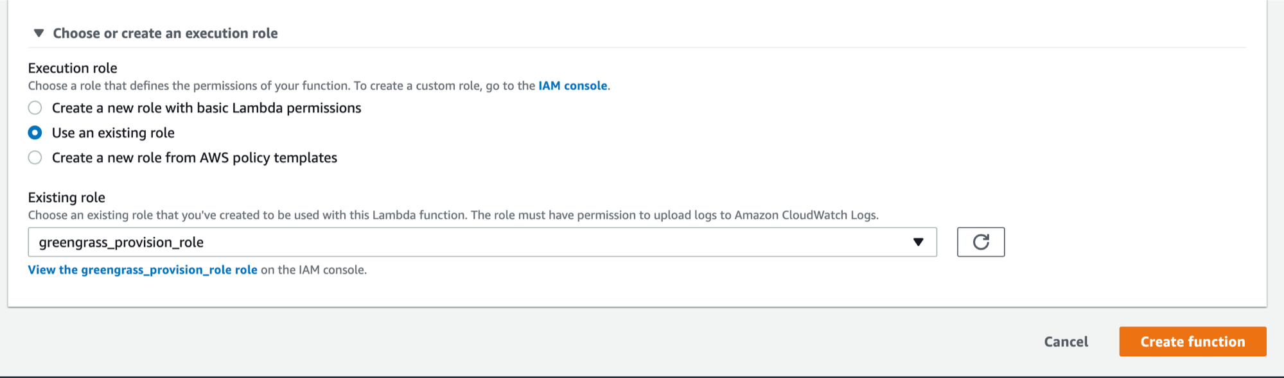Click the orange Create function button
1284x378 pixels.
(1193, 341)
